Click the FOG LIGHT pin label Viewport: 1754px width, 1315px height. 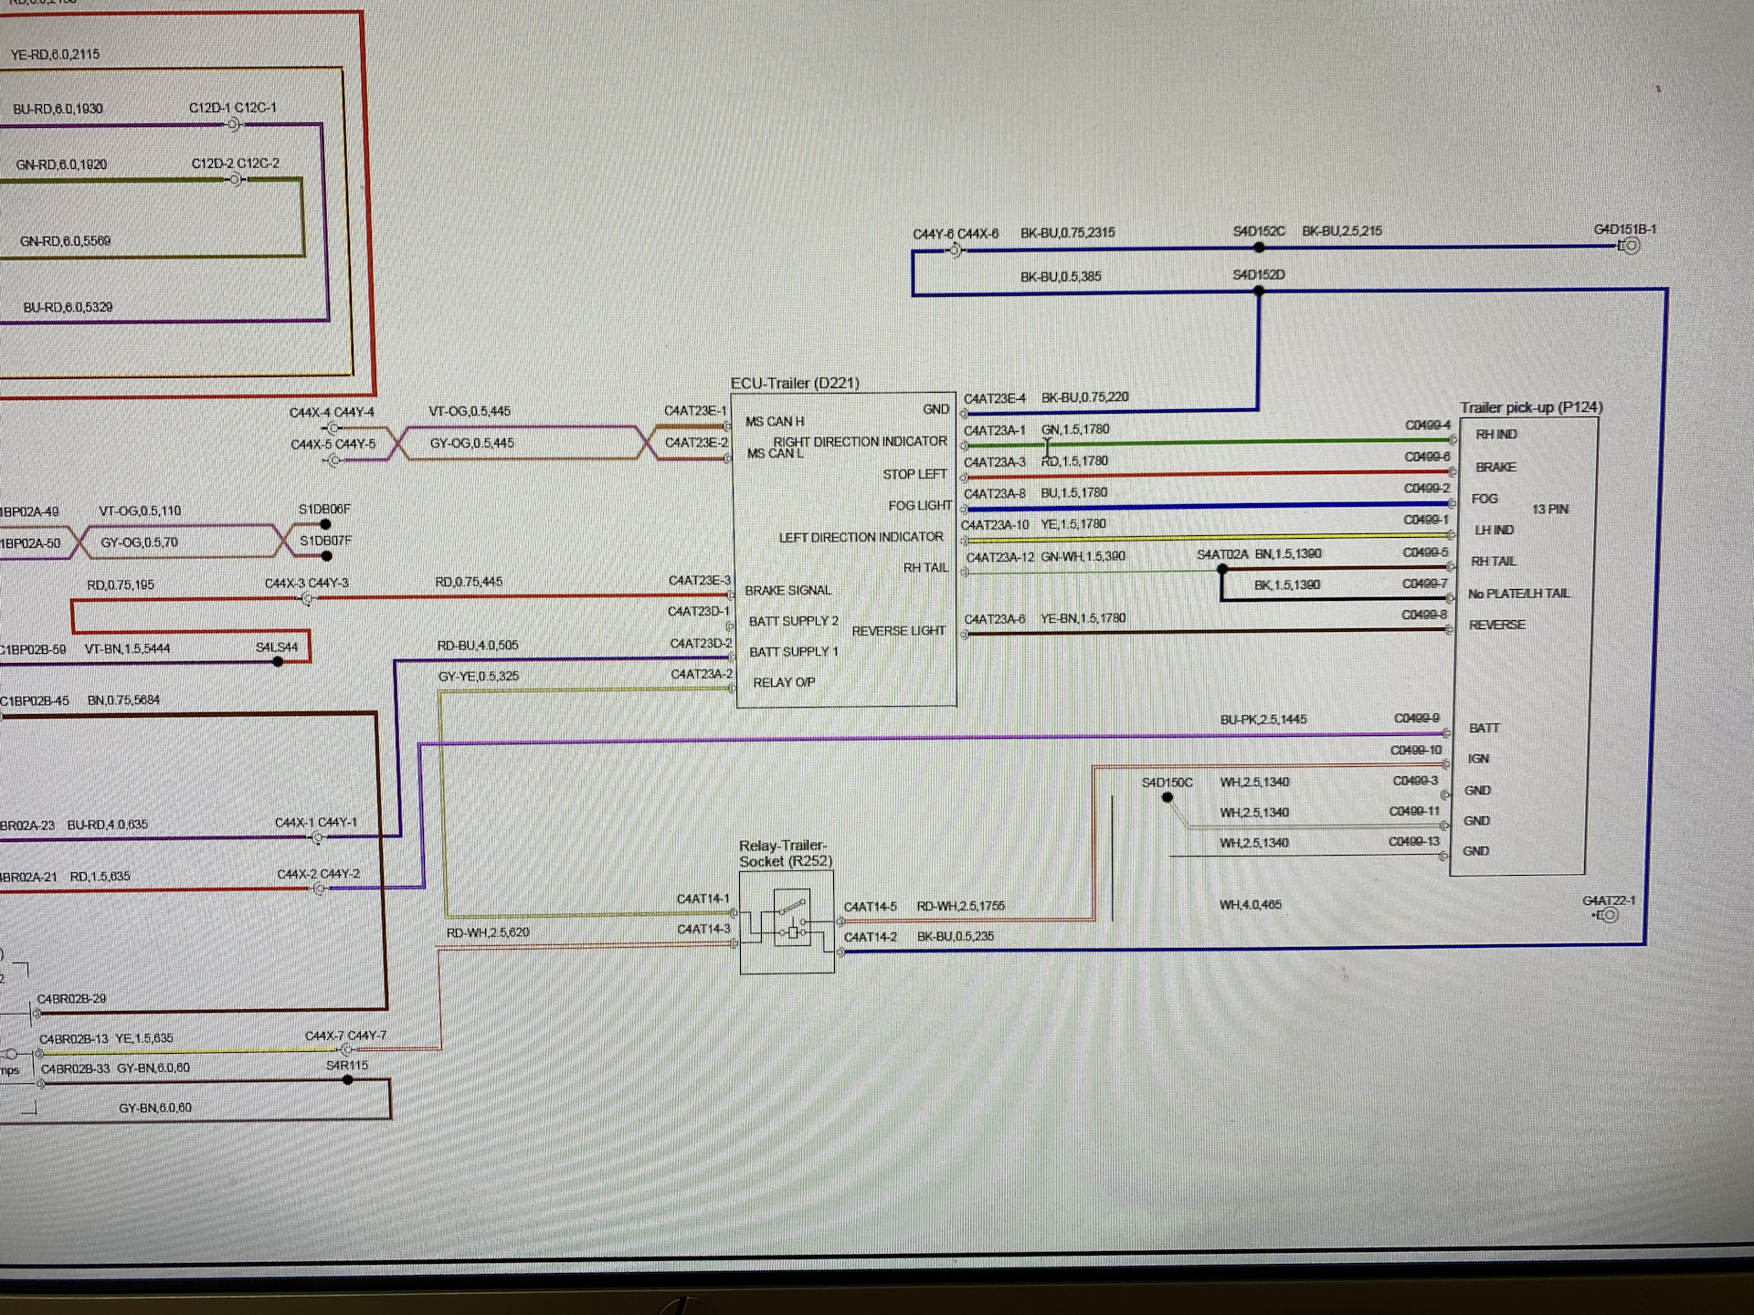tap(920, 505)
